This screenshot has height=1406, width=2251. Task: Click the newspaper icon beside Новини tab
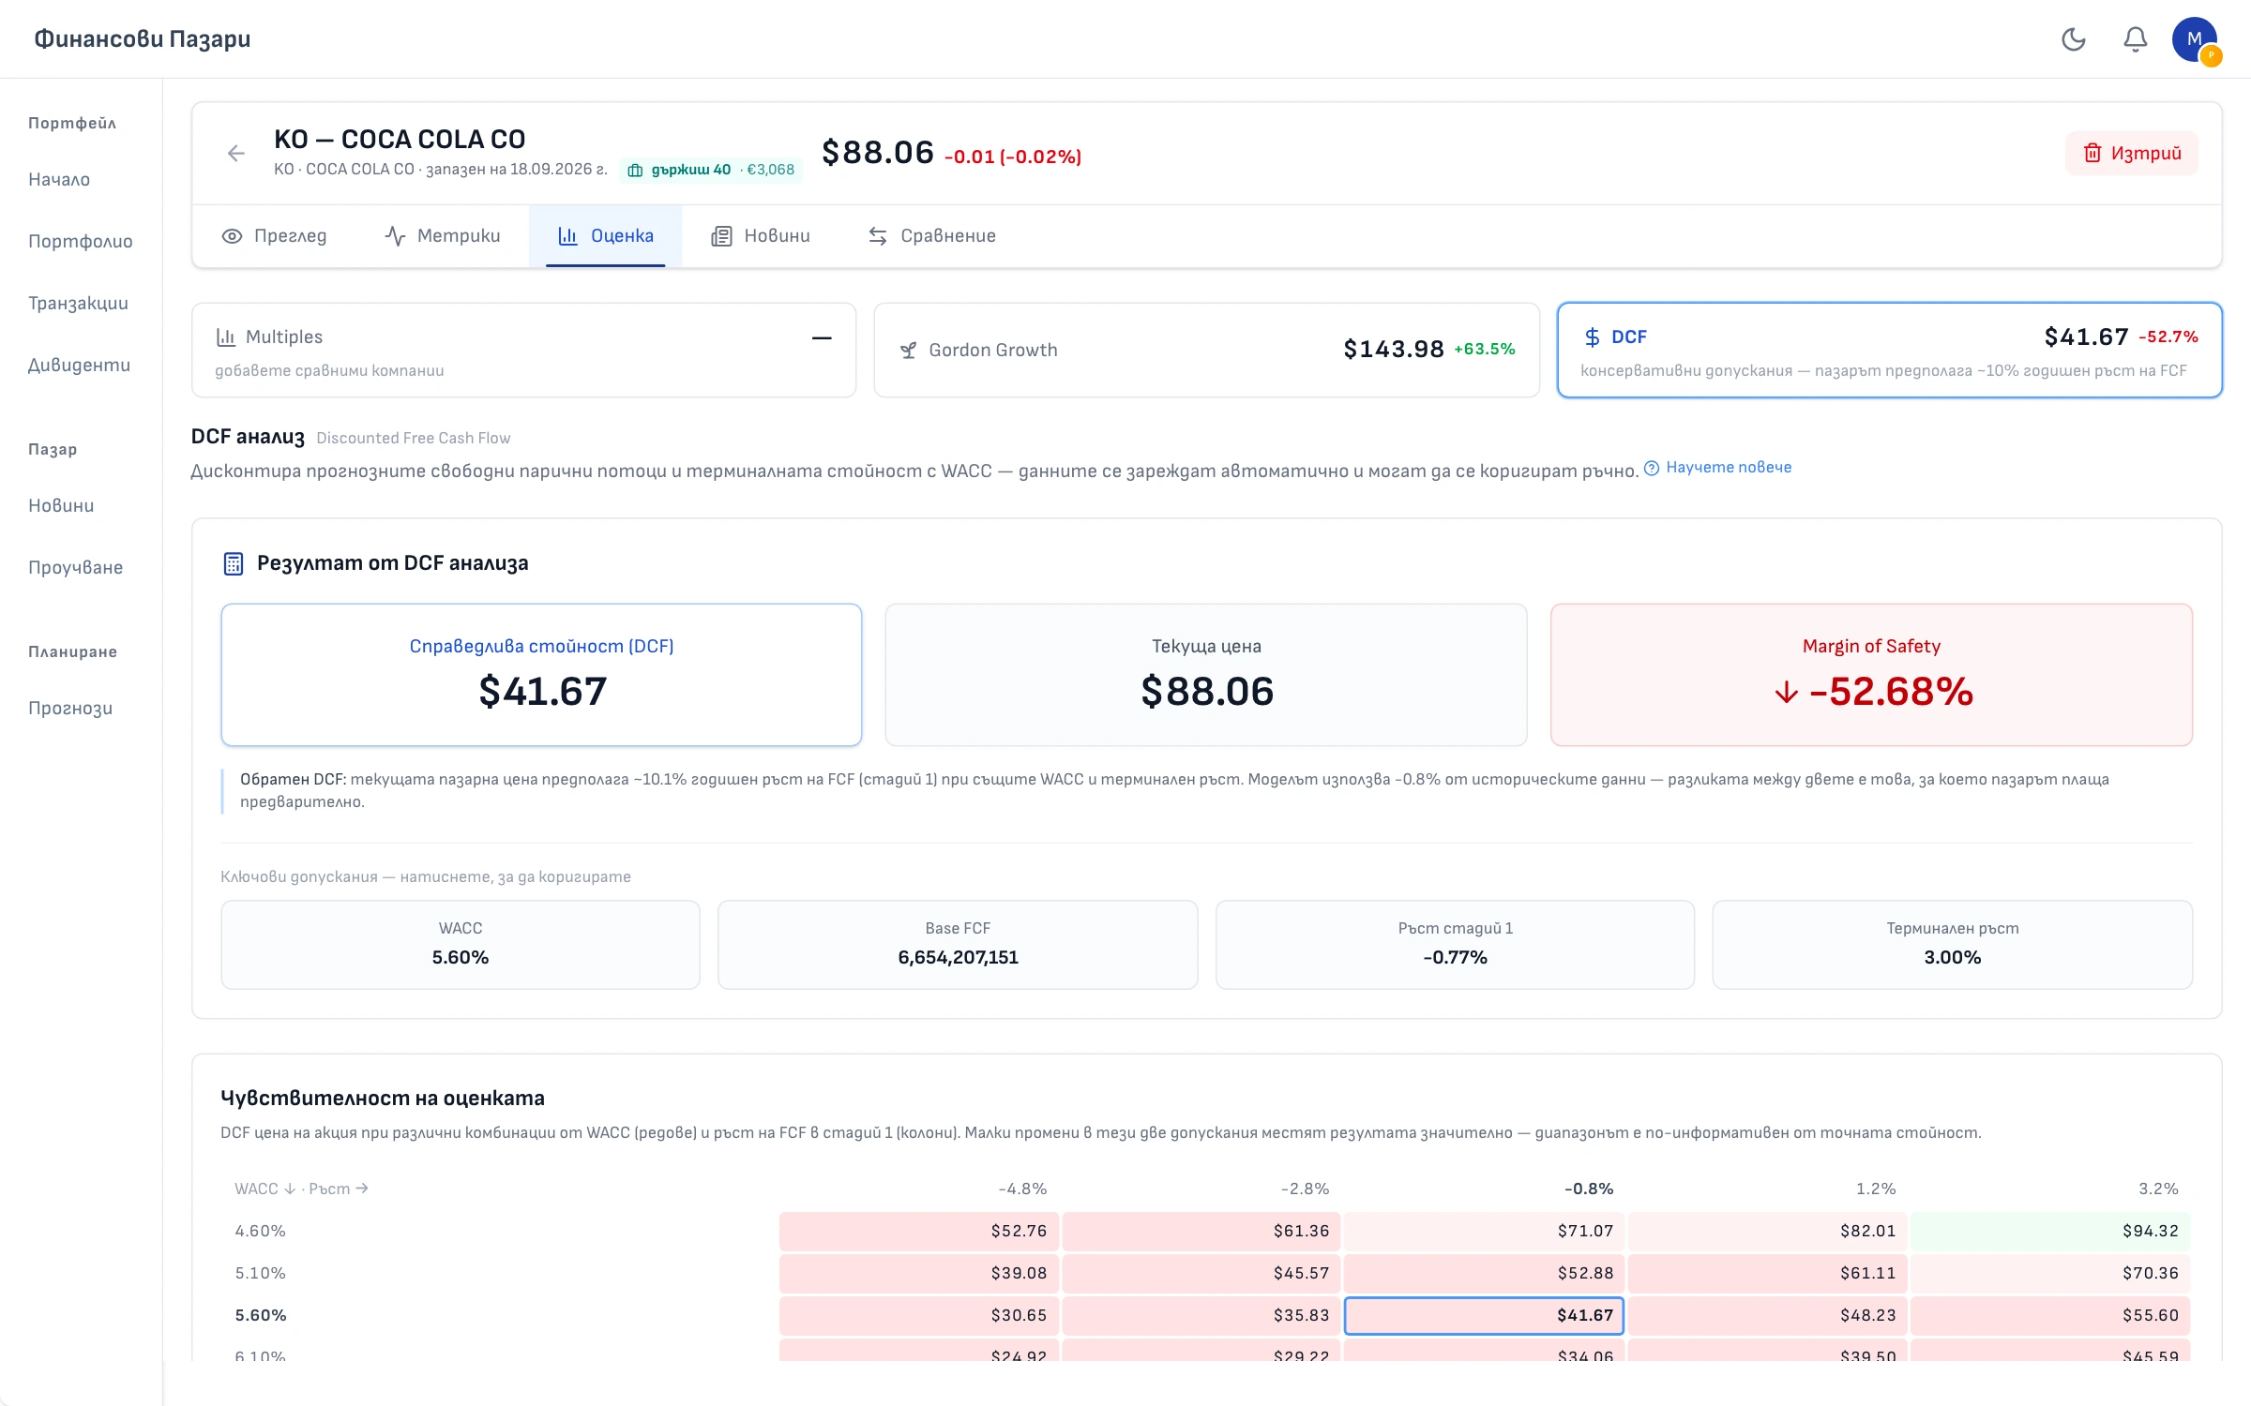point(721,236)
